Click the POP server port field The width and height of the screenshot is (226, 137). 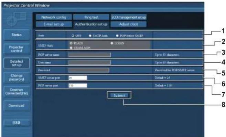(x=78, y=85)
